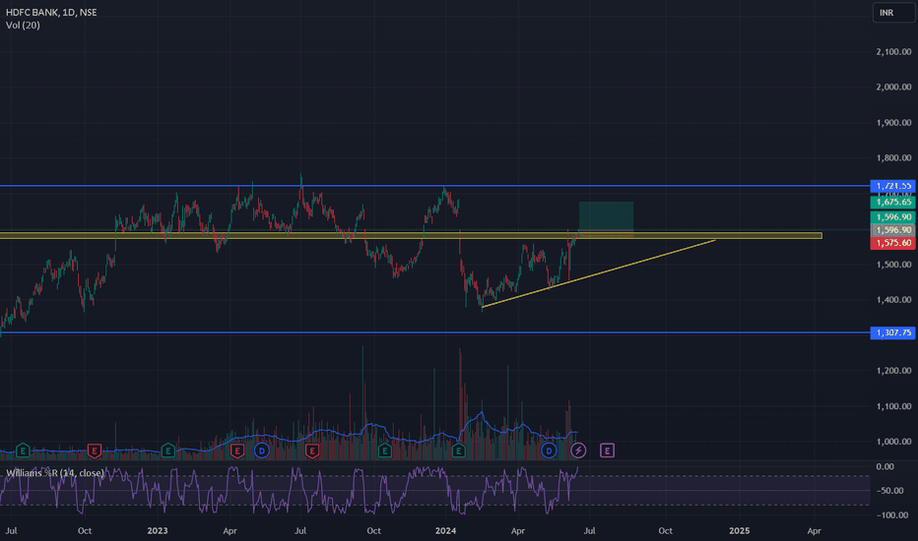
Task: Click the purple lightning event marker
Action: coord(578,451)
